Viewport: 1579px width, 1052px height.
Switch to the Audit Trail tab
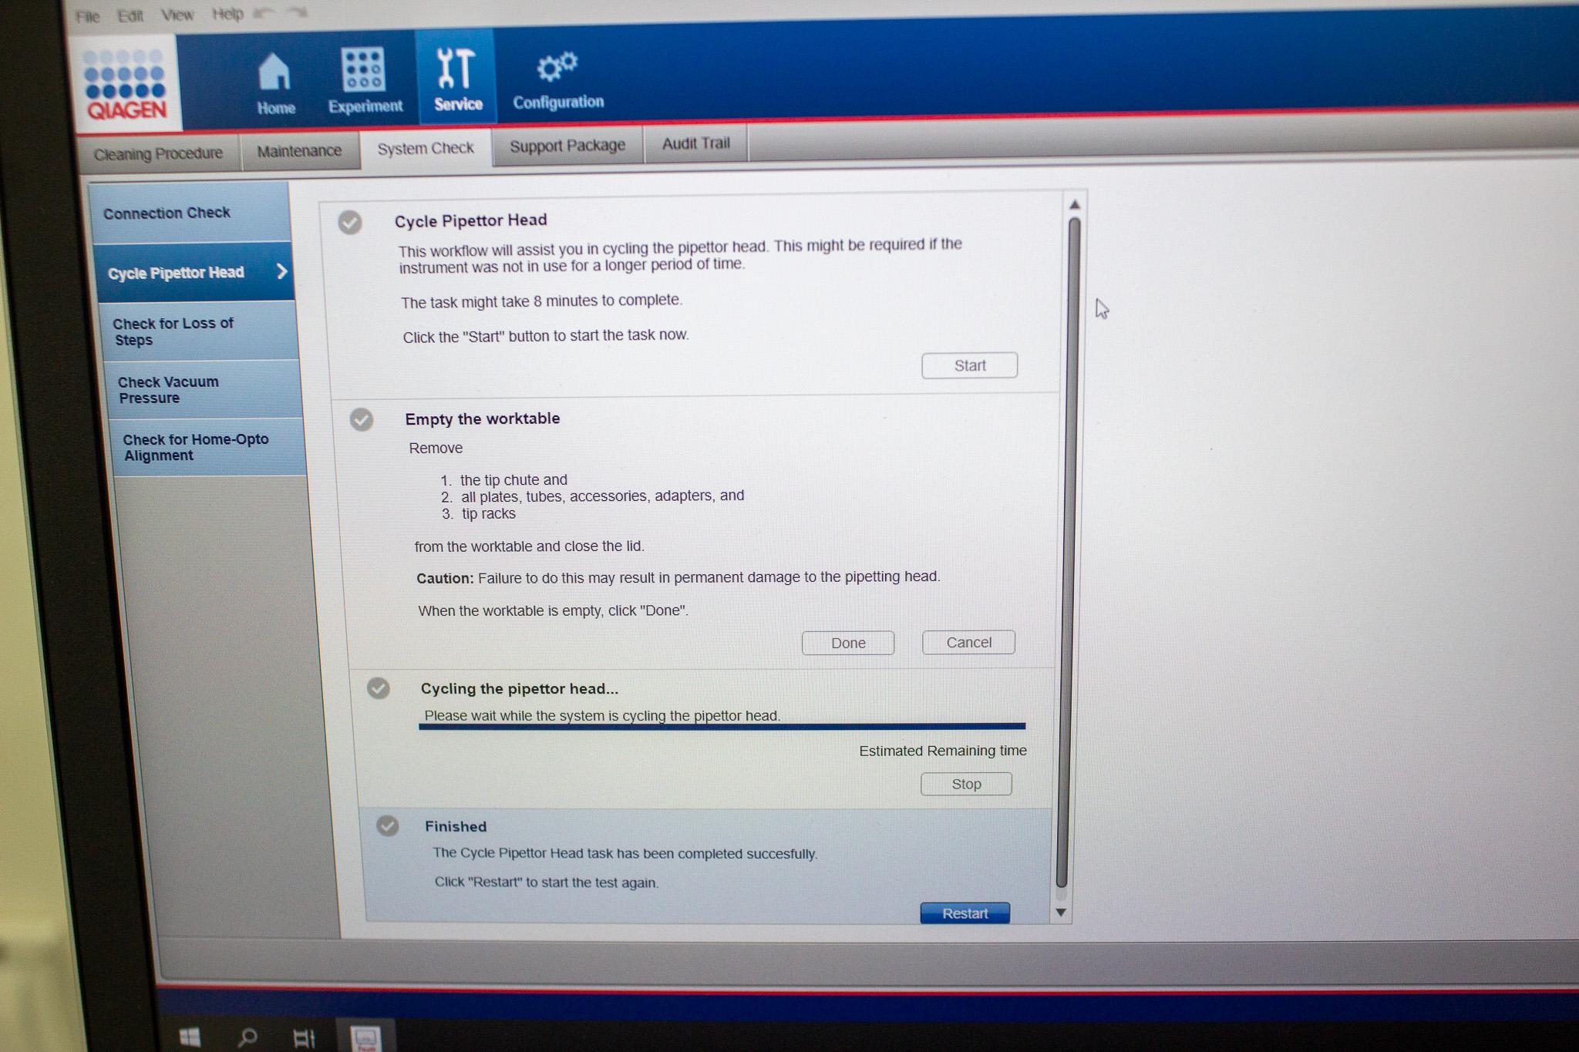[x=695, y=143]
